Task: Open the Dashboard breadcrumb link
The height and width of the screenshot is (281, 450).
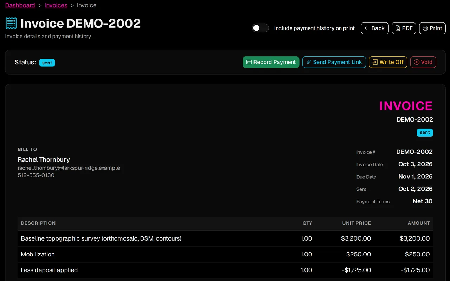Action: click(20, 5)
